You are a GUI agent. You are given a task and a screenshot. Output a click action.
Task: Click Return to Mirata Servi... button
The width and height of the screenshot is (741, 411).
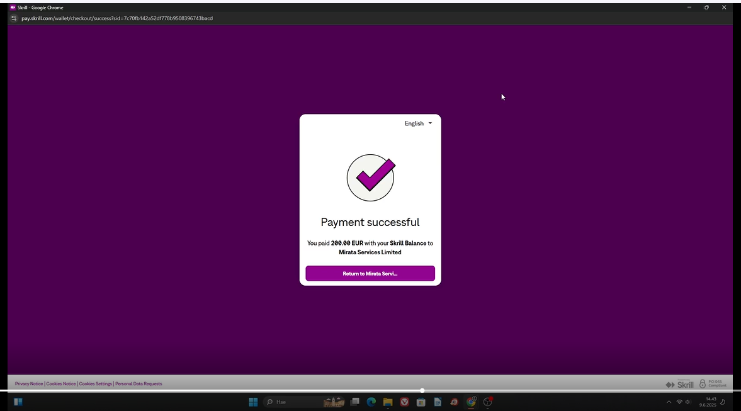[x=370, y=274]
